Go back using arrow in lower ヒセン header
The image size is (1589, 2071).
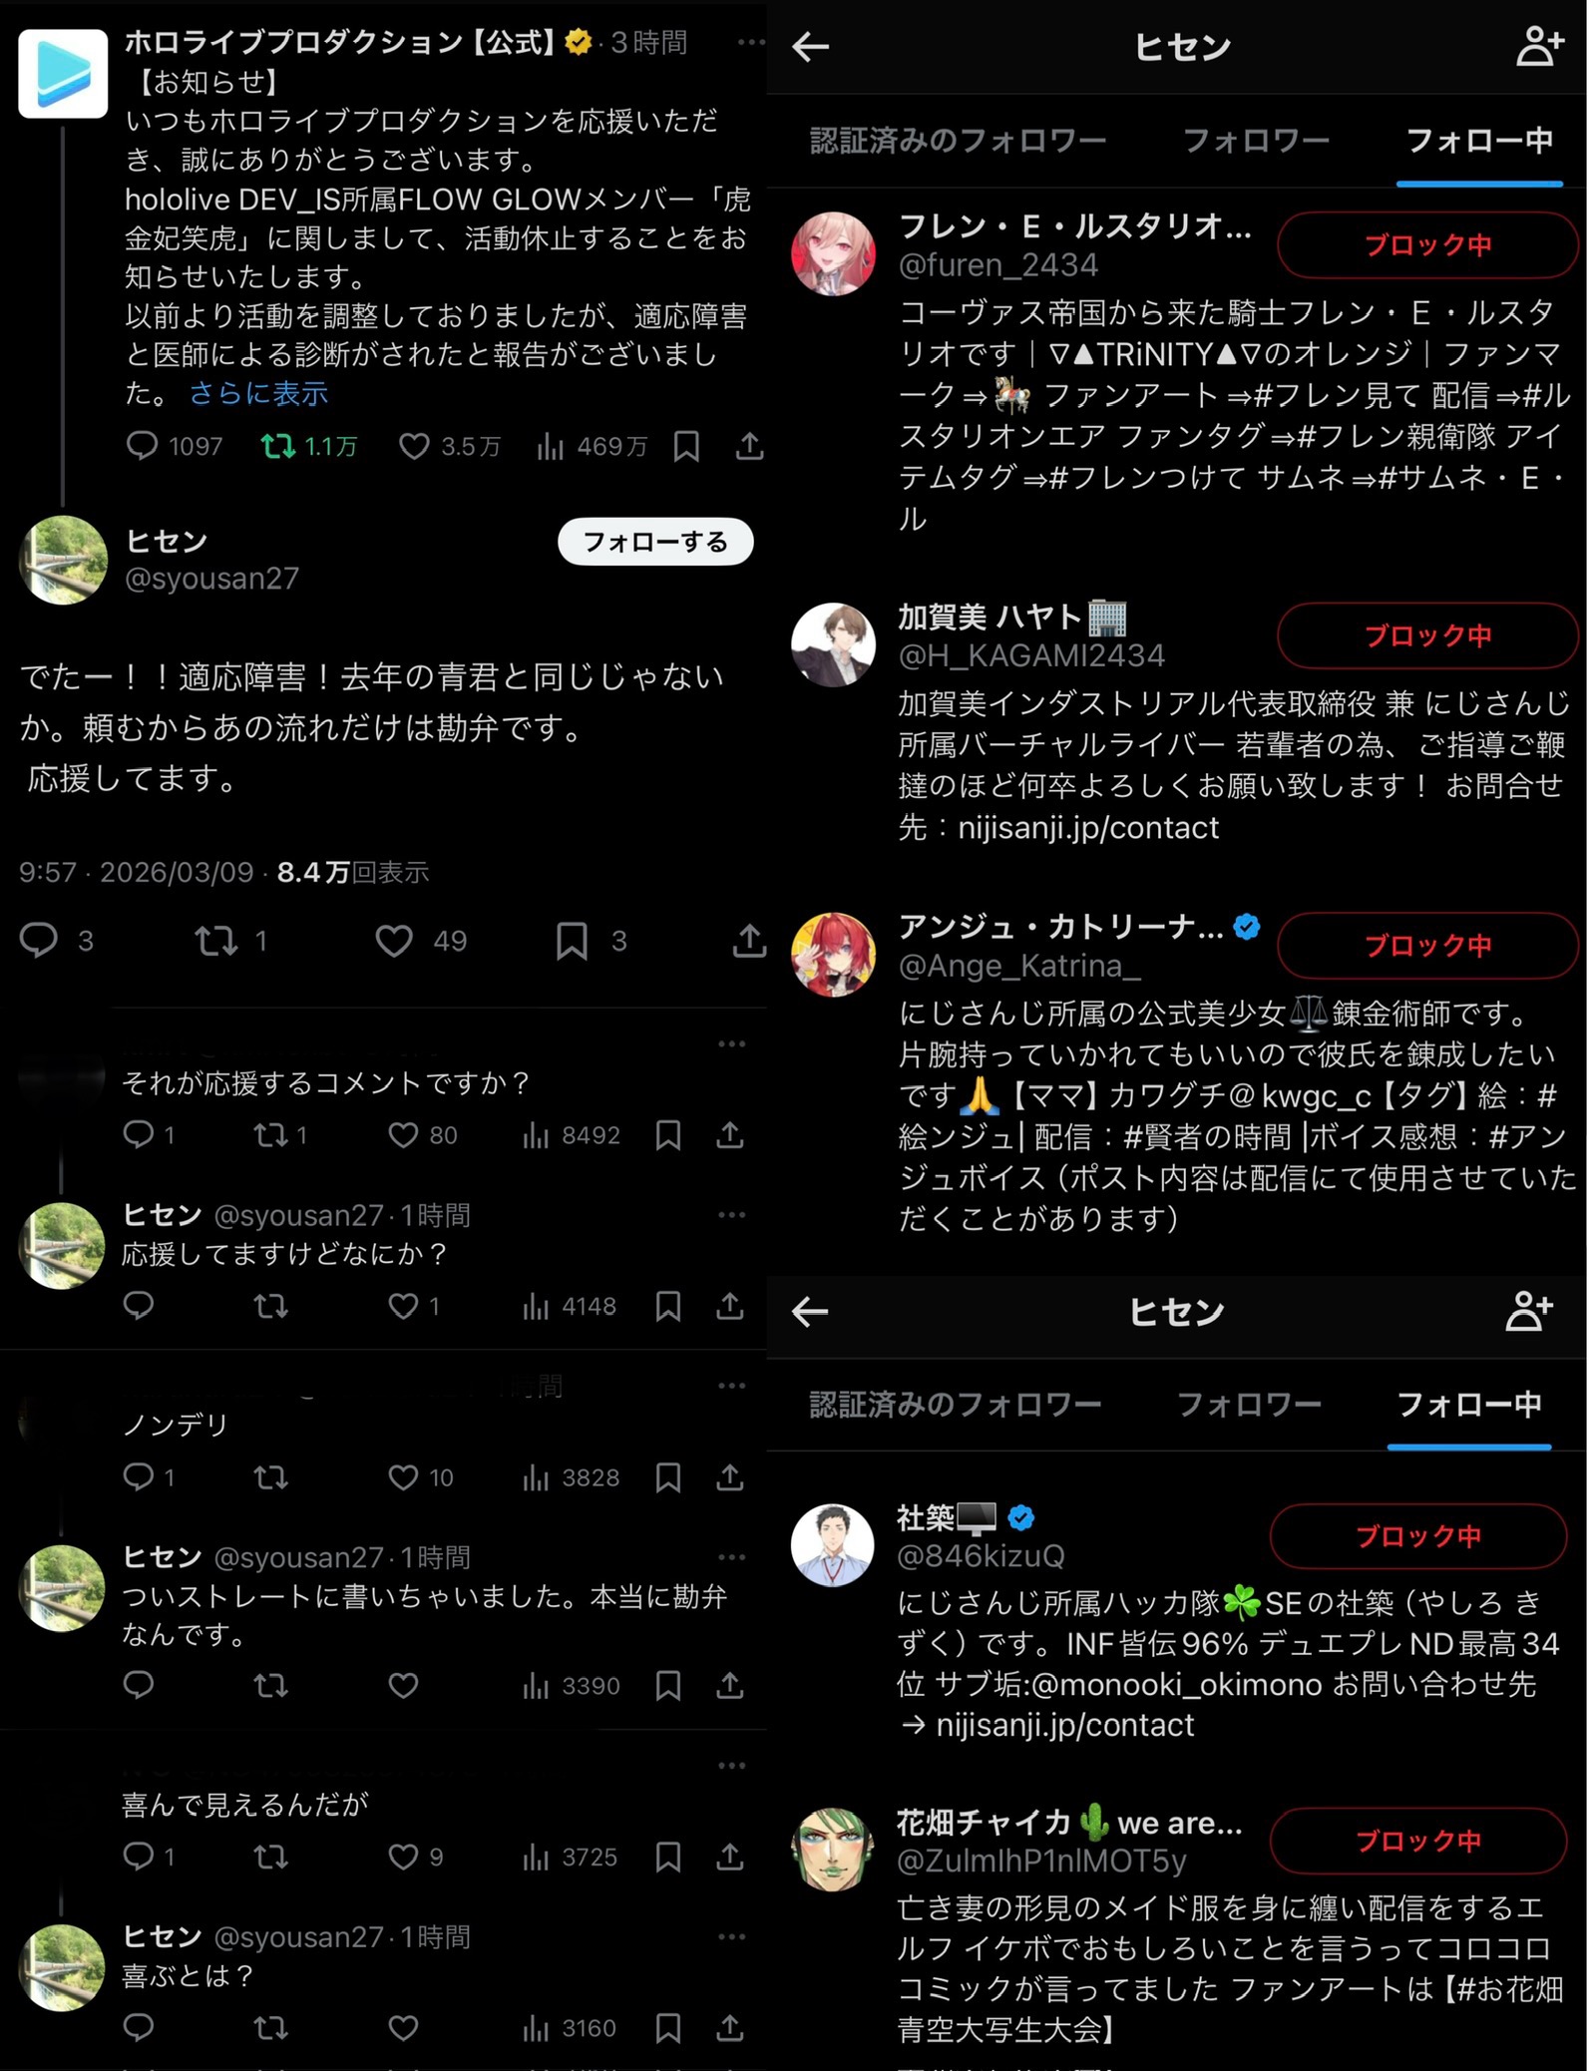(x=810, y=1311)
